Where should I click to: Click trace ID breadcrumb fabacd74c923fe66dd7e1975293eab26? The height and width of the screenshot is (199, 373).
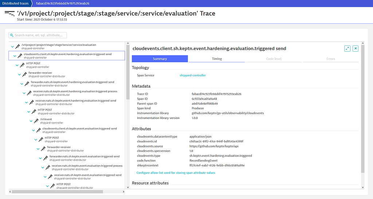pyautogui.click(x=63, y=3)
